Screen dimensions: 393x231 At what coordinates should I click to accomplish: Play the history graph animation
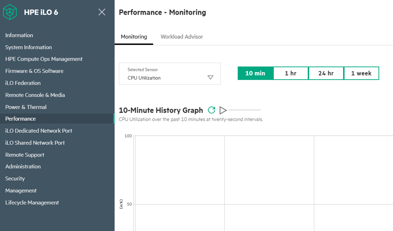click(x=223, y=110)
